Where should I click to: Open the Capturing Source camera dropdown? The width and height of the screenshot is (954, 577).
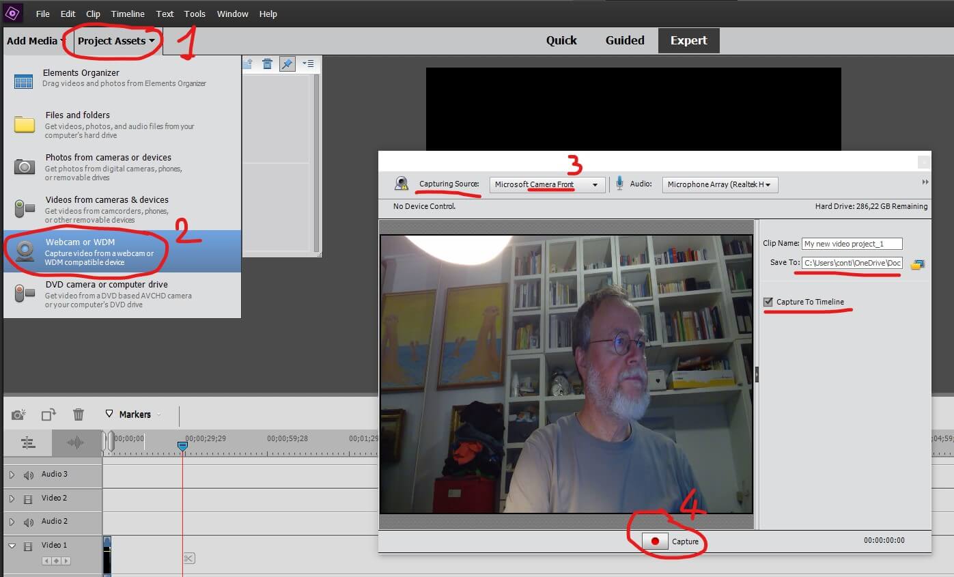click(547, 184)
